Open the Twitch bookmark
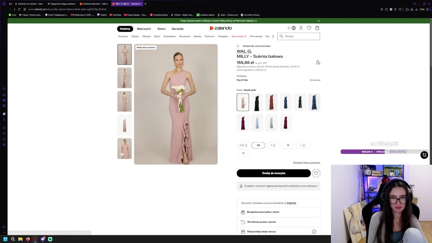This screenshot has height=243, width=432. [102, 15]
